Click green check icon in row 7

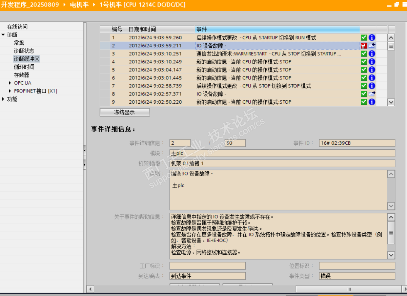[364, 86]
